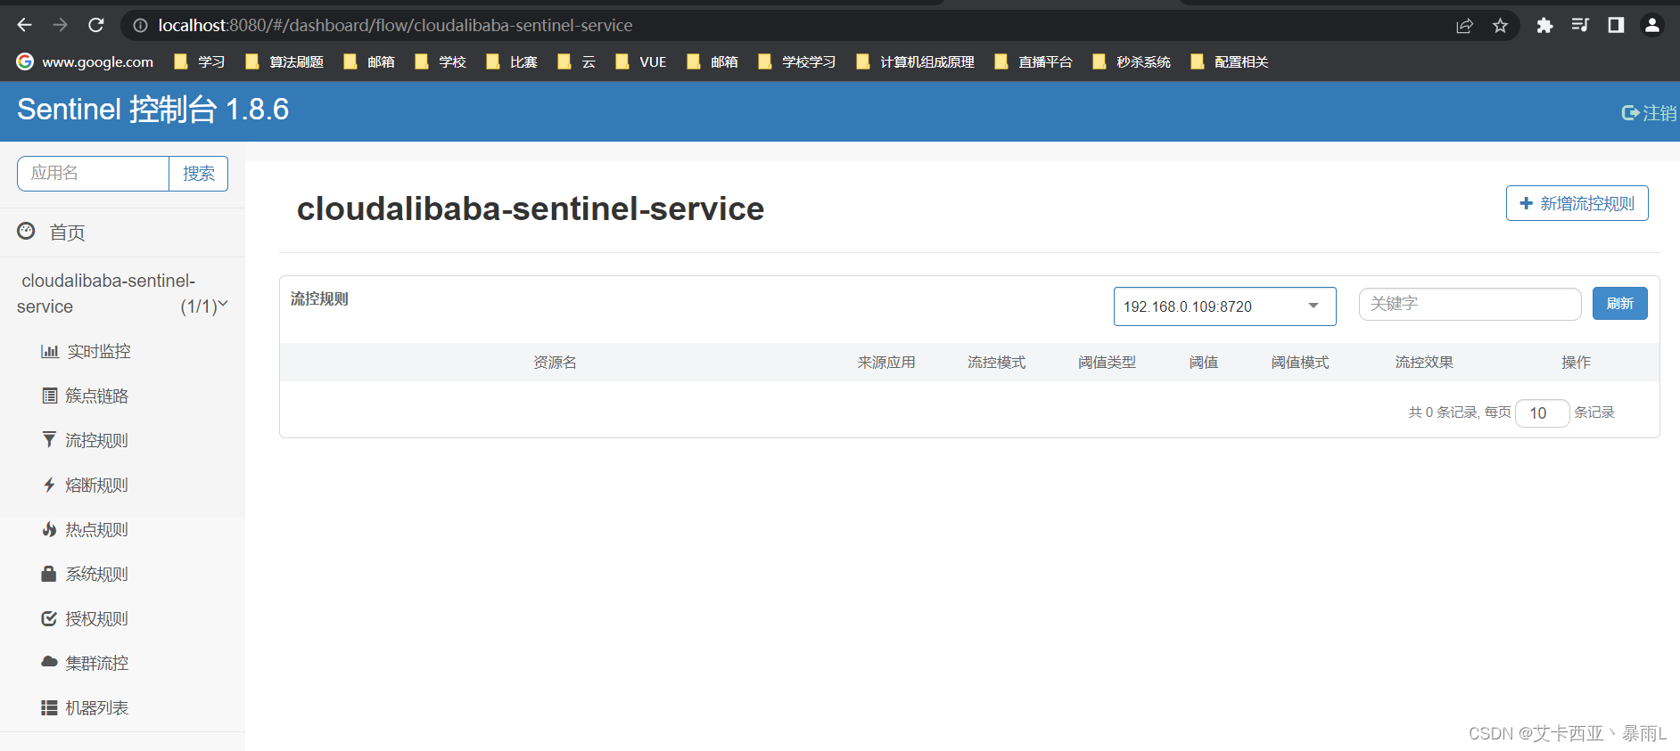The image size is (1680, 751).
Task: Open the 计算机组成原理 bookmark folder
Action: coord(915,61)
